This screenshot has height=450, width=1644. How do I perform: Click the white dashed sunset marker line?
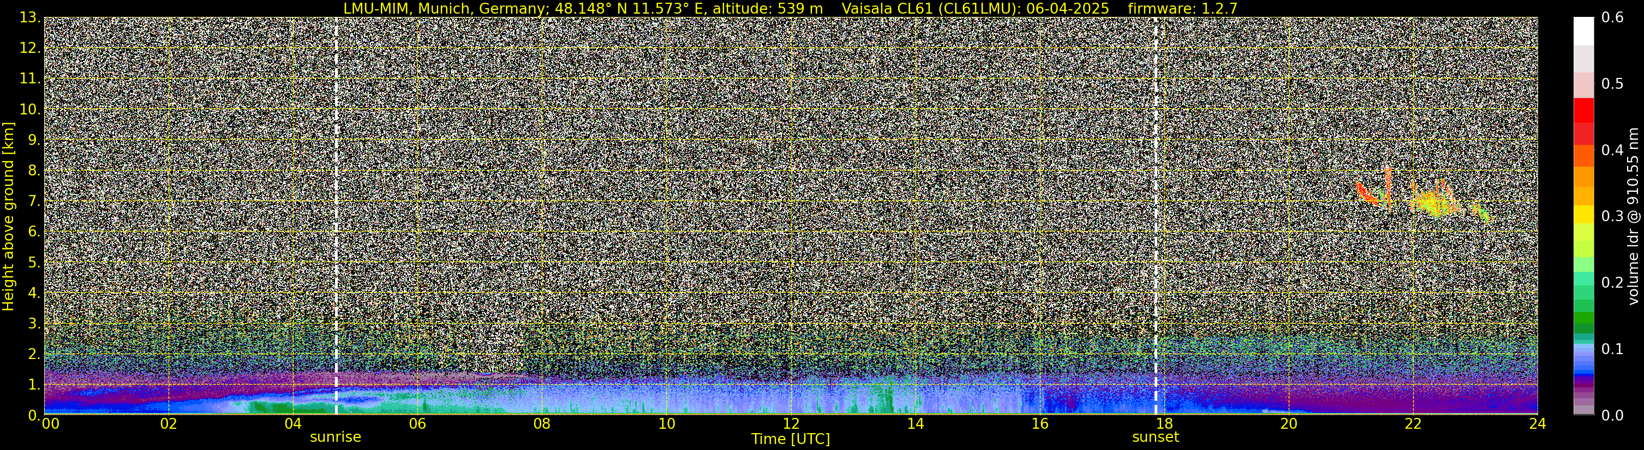(x=1155, y=215)
